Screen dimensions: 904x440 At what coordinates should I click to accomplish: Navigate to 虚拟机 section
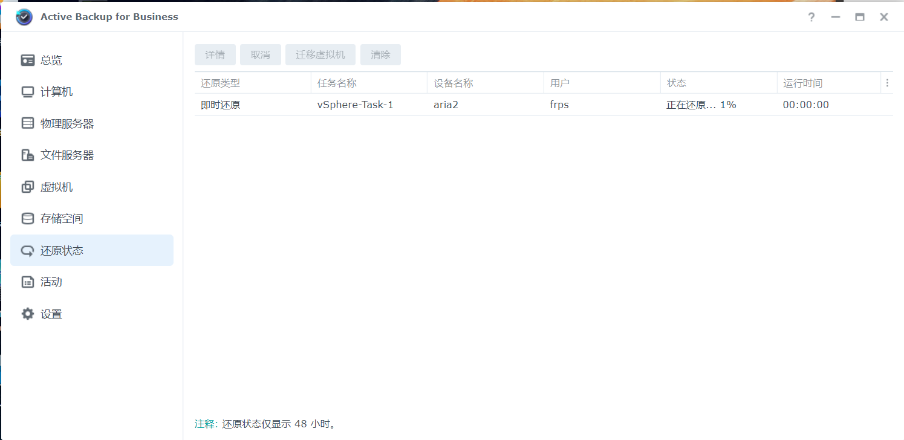point(92,187)
